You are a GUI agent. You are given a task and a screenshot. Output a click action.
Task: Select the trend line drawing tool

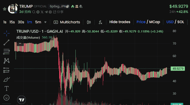[x=6, y=42]
